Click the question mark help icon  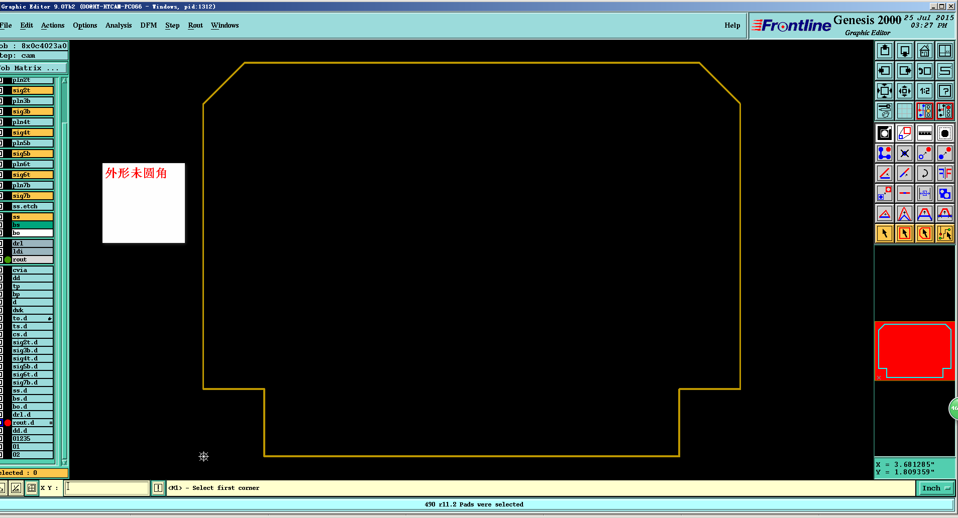click(x=945, y=91)
